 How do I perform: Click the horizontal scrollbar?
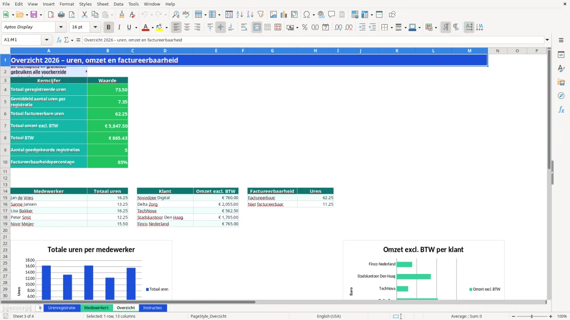[x=128, y=302]
